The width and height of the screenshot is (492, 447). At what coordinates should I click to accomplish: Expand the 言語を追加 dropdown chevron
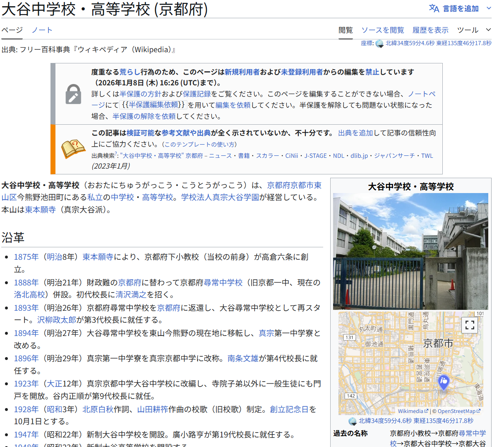tap(489, 8)
